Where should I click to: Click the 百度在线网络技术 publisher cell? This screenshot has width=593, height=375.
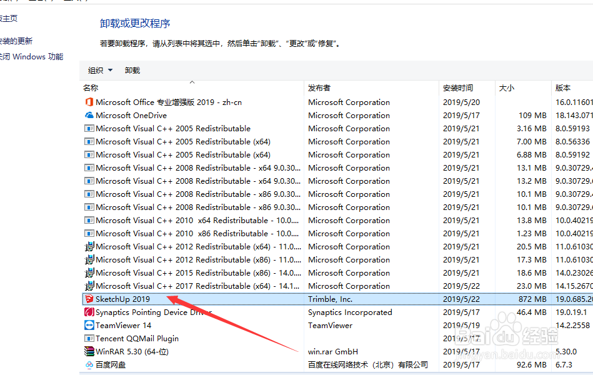pos(368,365)
